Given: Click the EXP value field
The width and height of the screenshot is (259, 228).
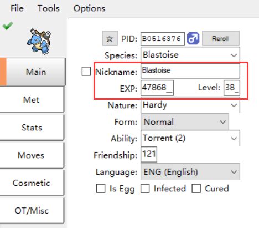Looking at the screenshot, I should 157,88.
